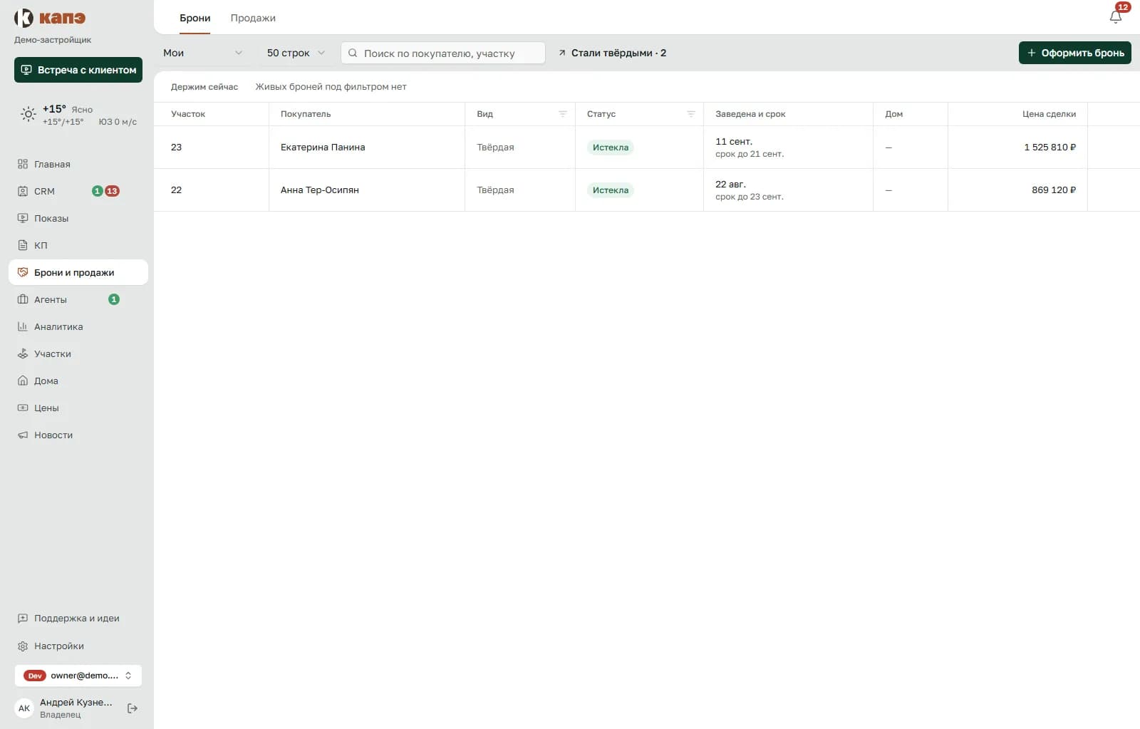The height and width of the screenshot is (729, 1140).
Task: Click the Агенты sidebar icon
Action: click(x=23, y=299)
